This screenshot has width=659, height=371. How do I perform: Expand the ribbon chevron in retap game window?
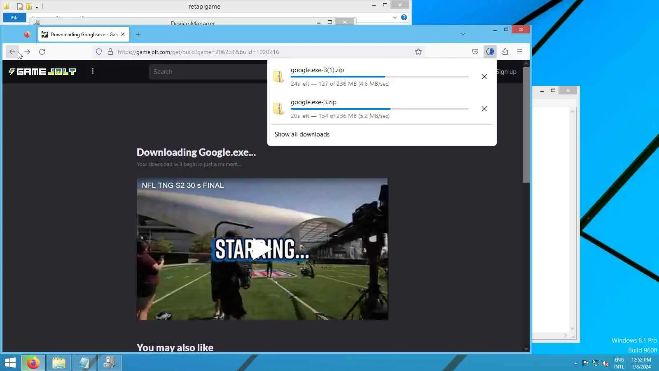(395, 17)
